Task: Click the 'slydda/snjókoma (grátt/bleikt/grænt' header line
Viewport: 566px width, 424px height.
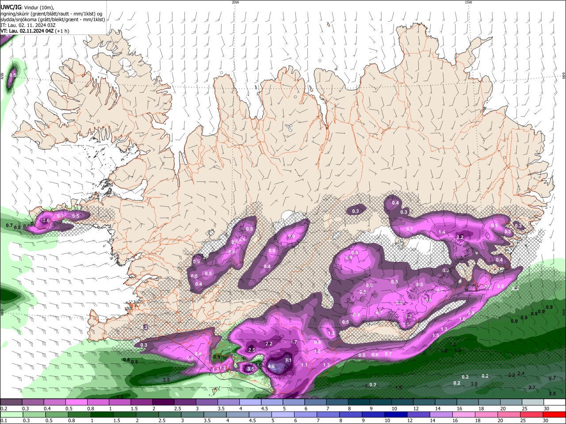Action: click(53, 19)
